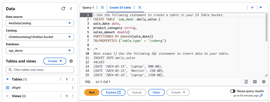This screenshot has width=270, height=102.
Task: Open Create S3 table tab options
Action: (134, 8)
